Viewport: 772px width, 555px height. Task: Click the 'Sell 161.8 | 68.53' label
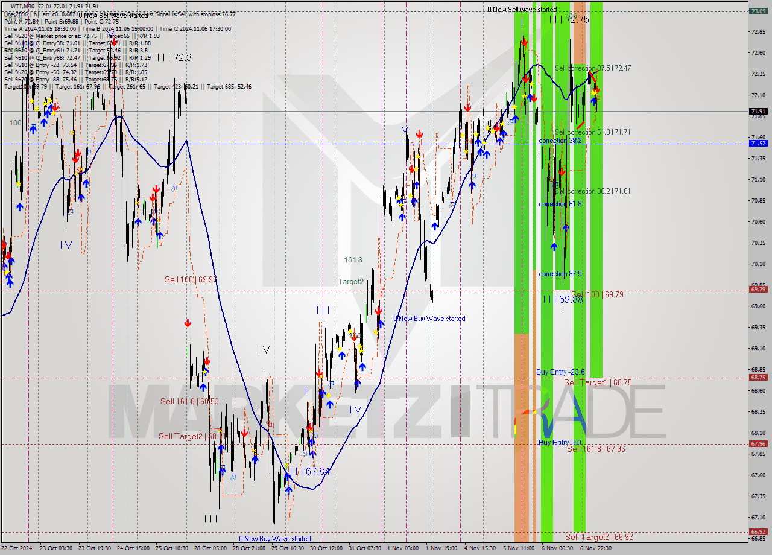[189, 401]
